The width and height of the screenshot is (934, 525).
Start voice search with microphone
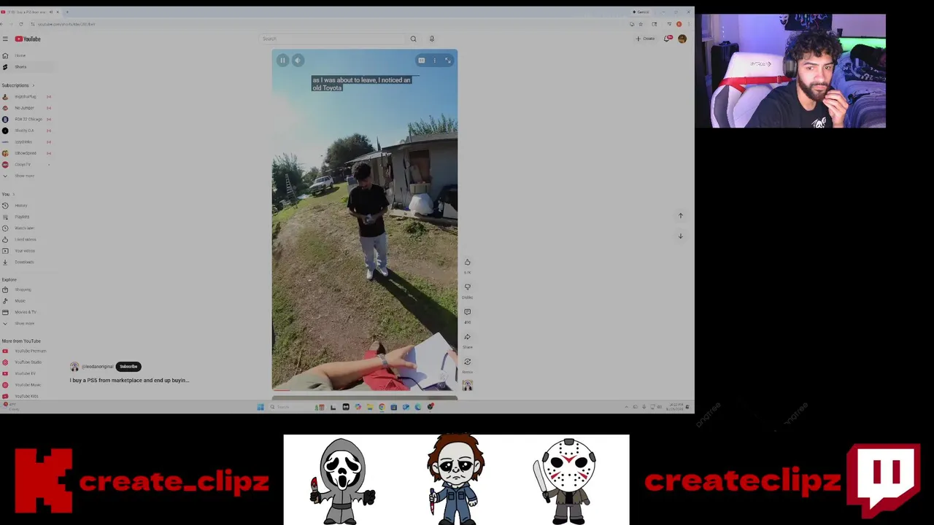[431, 39]
